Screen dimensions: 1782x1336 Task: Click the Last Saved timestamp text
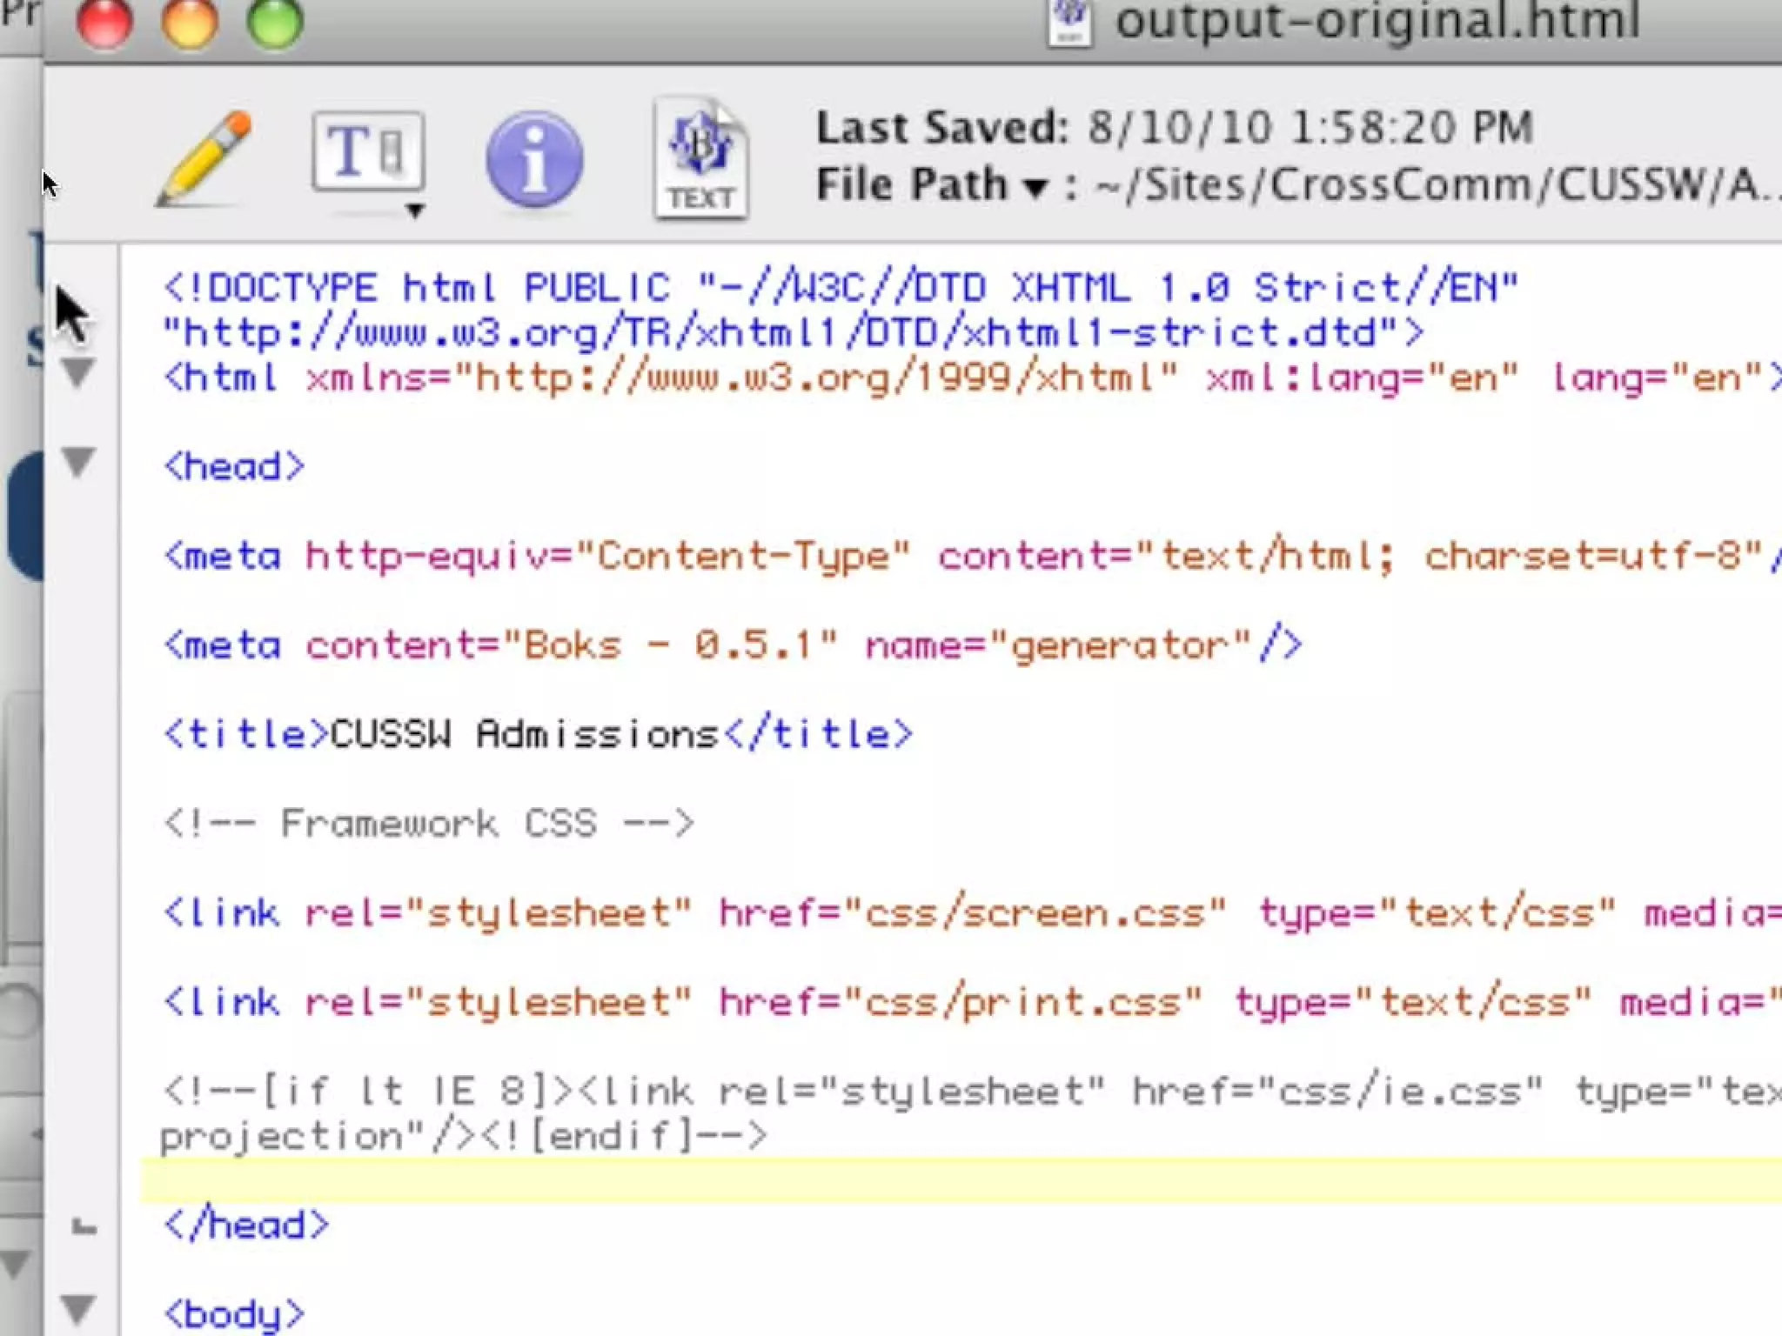[x=1308, y=129]
